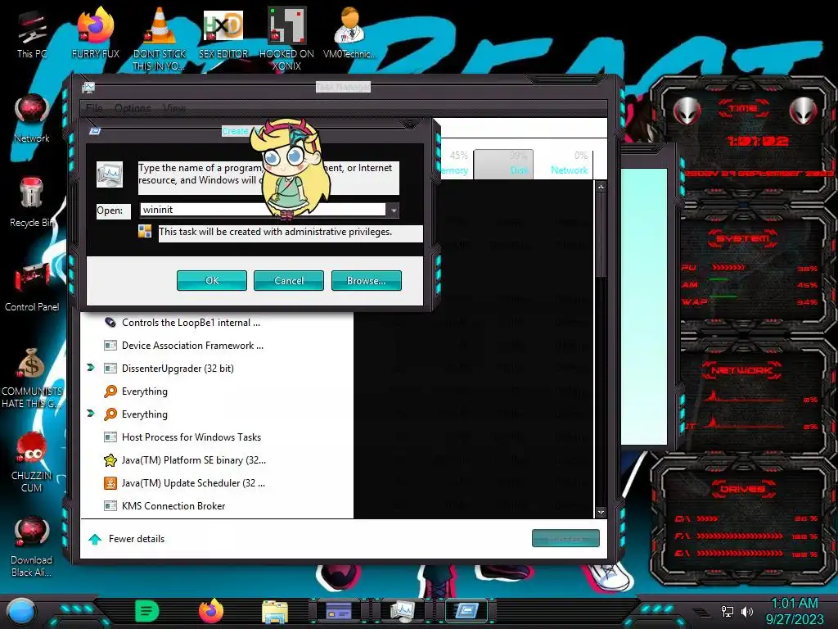Launch the red fuzzy Chuzzle shortcut
This screenshot has width=838, height=629.
click(32, 462)
